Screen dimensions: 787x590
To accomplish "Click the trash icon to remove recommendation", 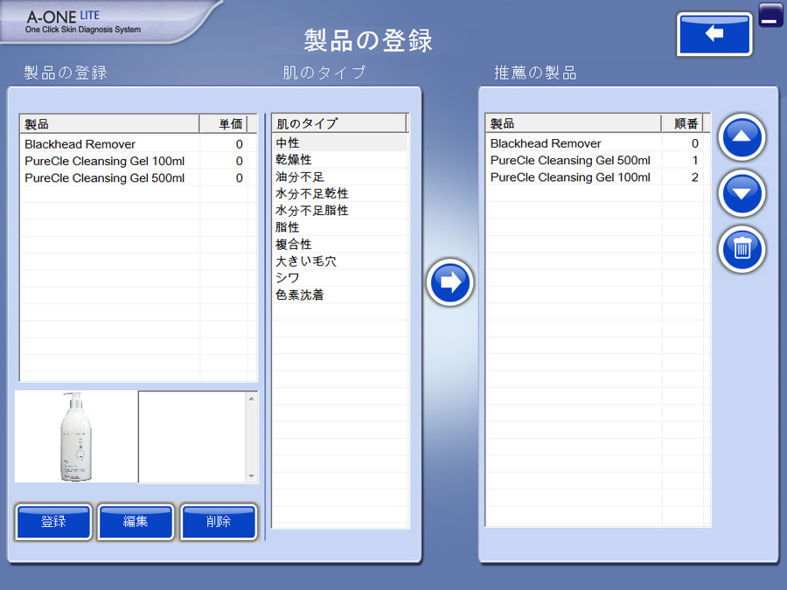I will coord(742,249).
